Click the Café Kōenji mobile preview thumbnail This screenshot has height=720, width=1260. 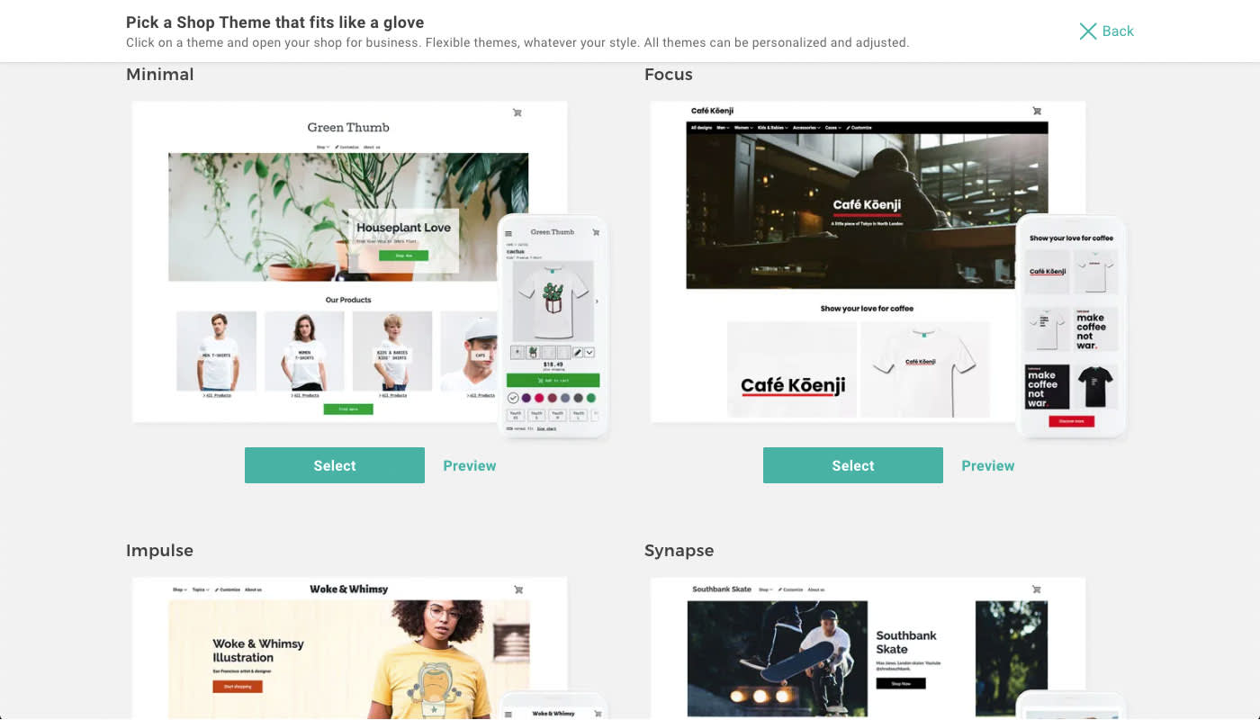click(x=1071, y=327)
